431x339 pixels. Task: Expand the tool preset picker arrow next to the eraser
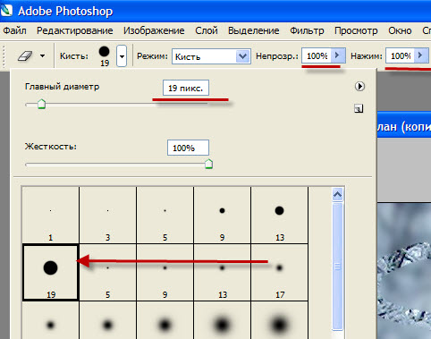pos(43,55)
